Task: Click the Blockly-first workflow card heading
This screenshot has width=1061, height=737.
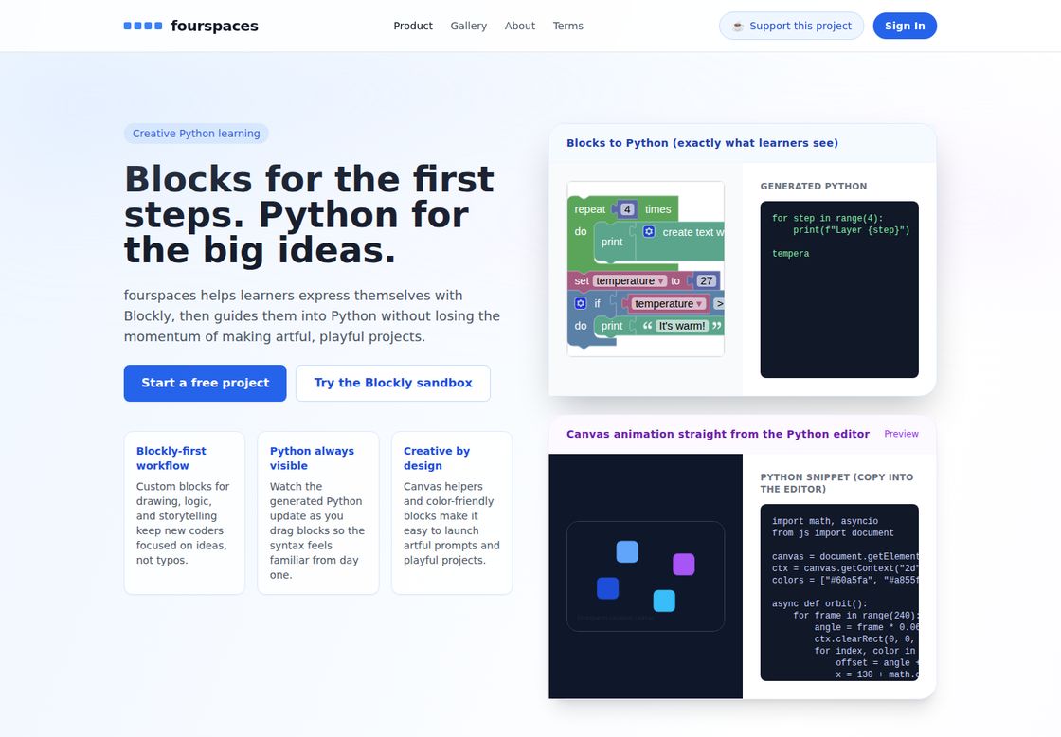Action: tap(171, 458)
